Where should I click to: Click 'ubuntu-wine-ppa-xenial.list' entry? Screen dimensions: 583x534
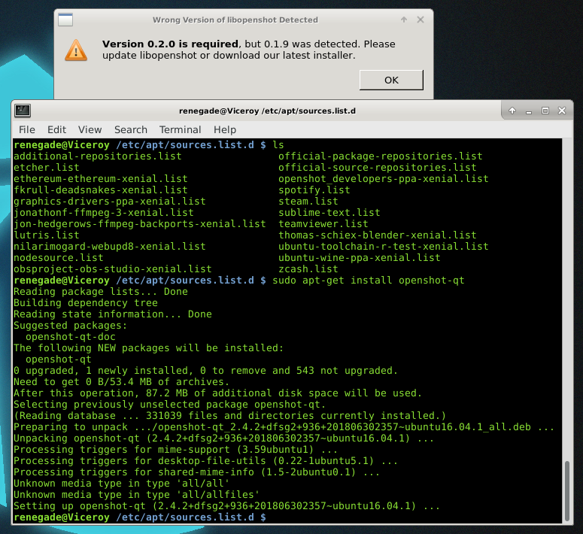[360, 258]
